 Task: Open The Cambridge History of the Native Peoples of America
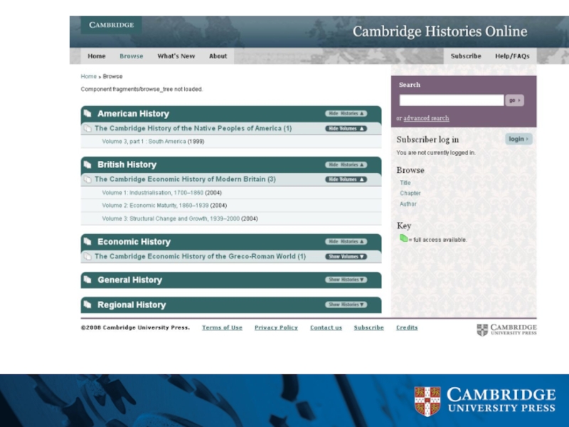(193, 129)
